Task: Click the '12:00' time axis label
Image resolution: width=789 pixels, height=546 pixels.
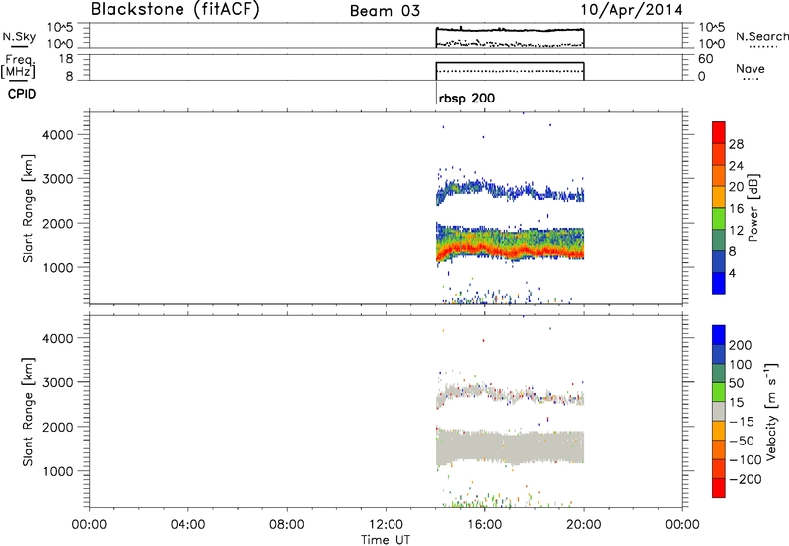Action: pyautogui.click(x=386, y=525)
